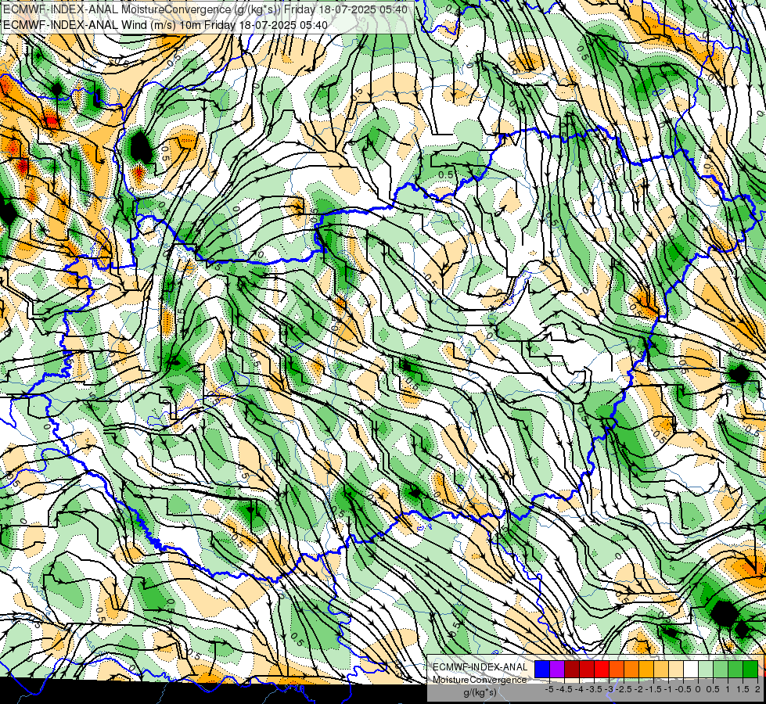The width and height of the screenshot is (766, 704).
Task: Click the g/(kg*s) unit label in legend
Action: point(480,692)
